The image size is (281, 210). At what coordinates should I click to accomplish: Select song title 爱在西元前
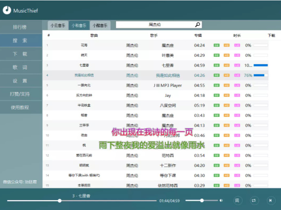(x=84, y=155)
